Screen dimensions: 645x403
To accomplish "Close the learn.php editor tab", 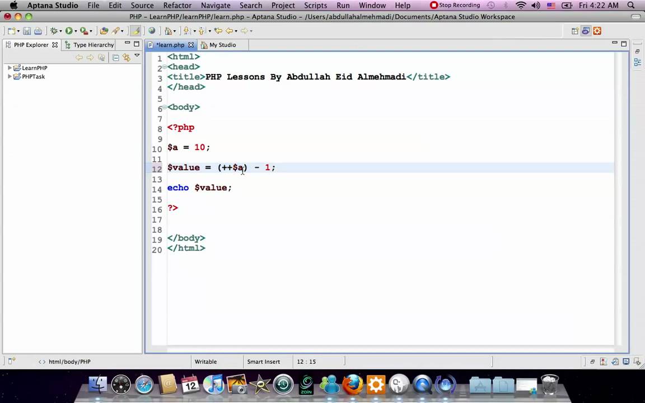I will pyautogui.click(x=191, y=45).
